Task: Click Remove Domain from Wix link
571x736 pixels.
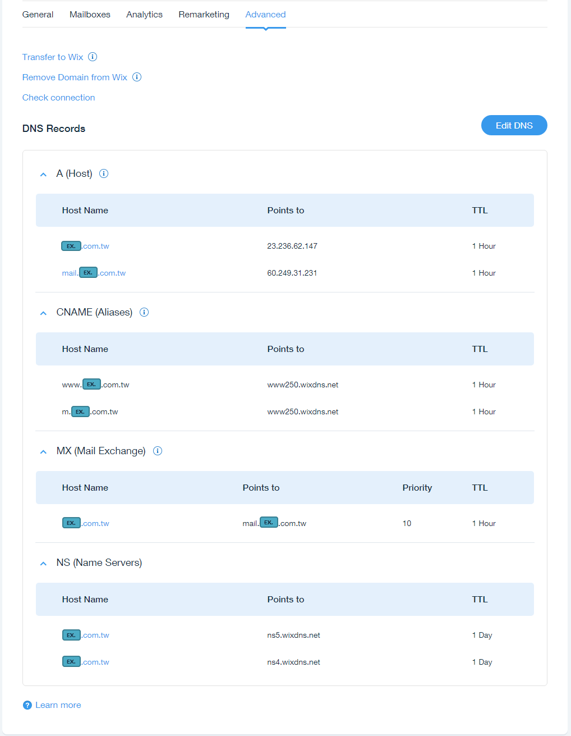Action: point(75,77)
